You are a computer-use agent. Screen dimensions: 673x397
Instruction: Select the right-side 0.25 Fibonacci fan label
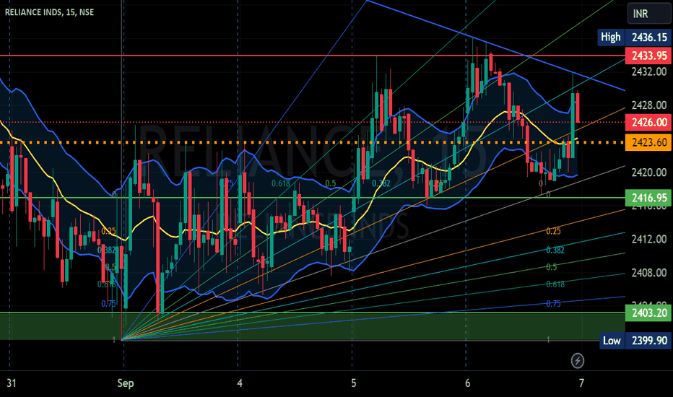553,231
